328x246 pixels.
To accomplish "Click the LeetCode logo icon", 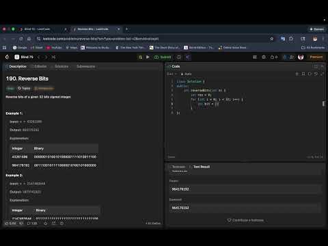I will tap(7, 57).
